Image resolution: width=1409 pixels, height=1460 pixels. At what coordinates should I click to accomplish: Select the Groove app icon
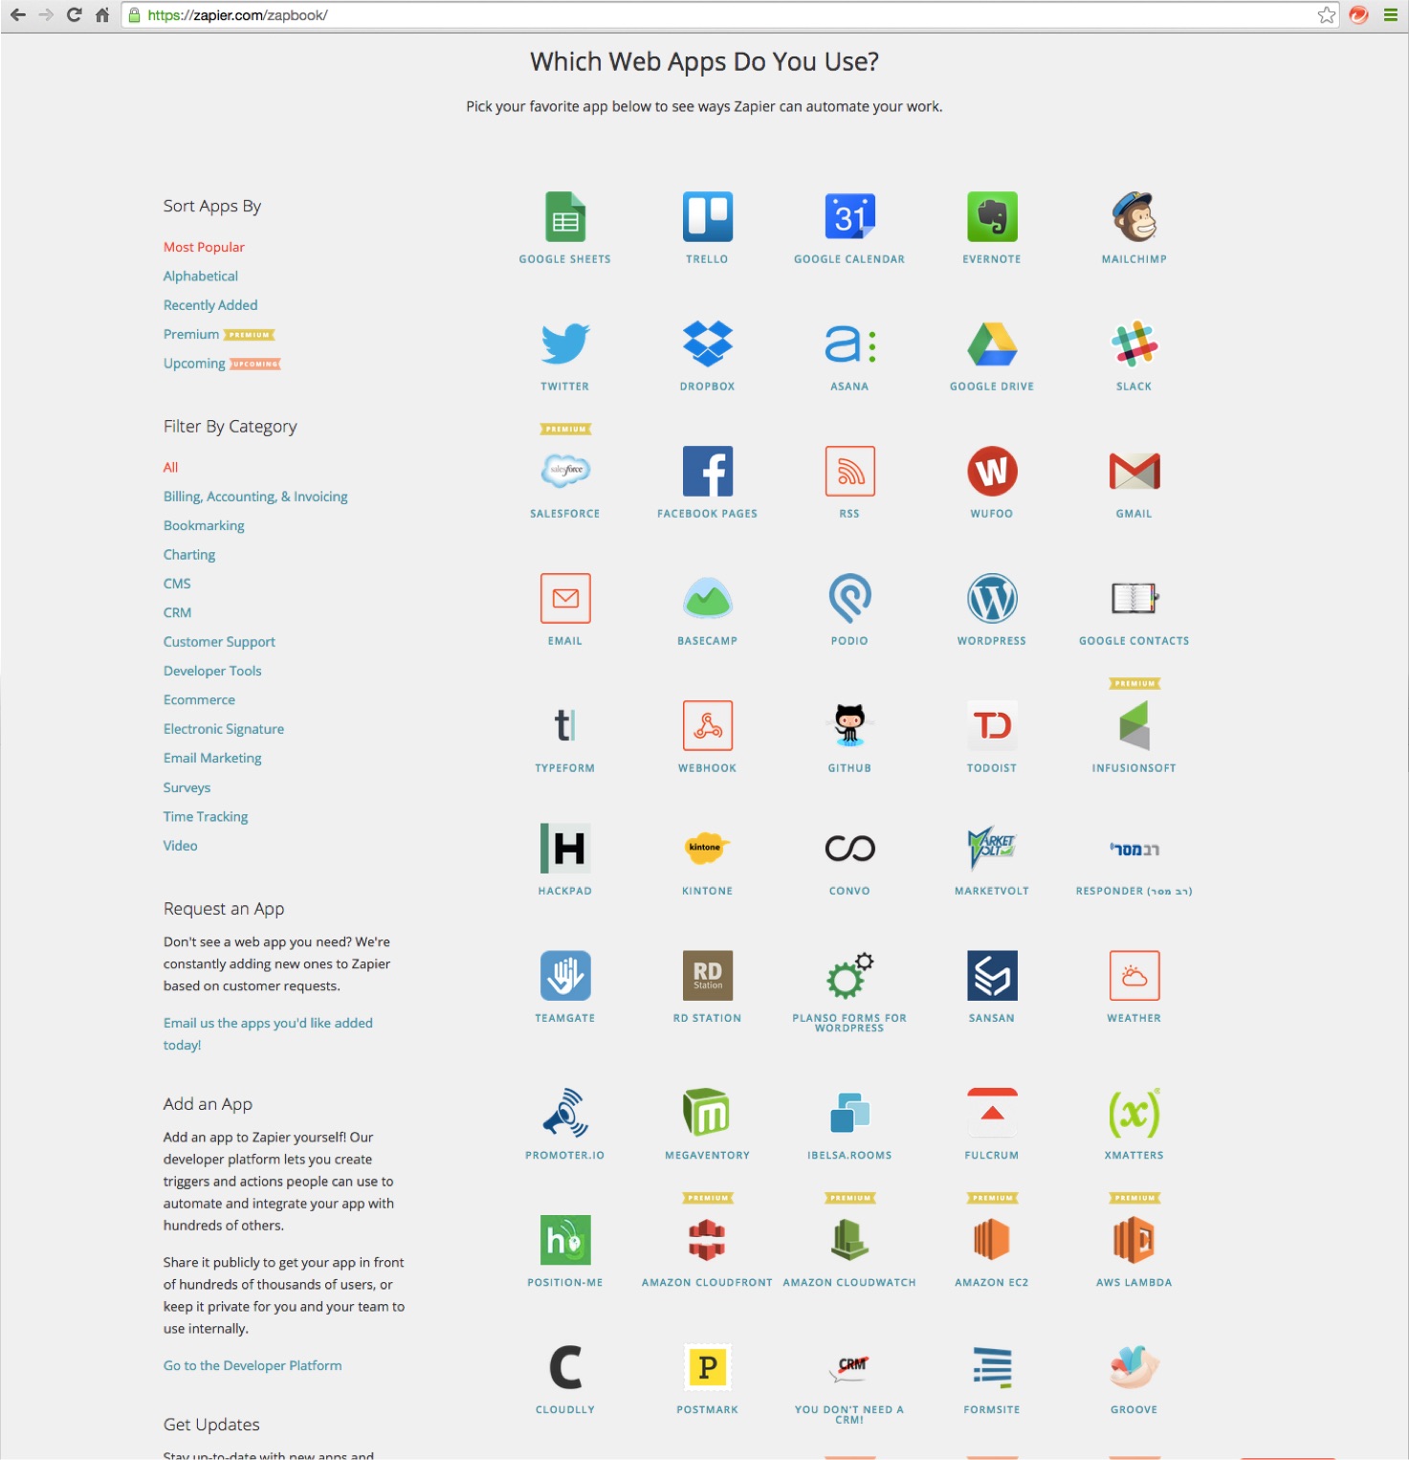pos(1134,1367)
